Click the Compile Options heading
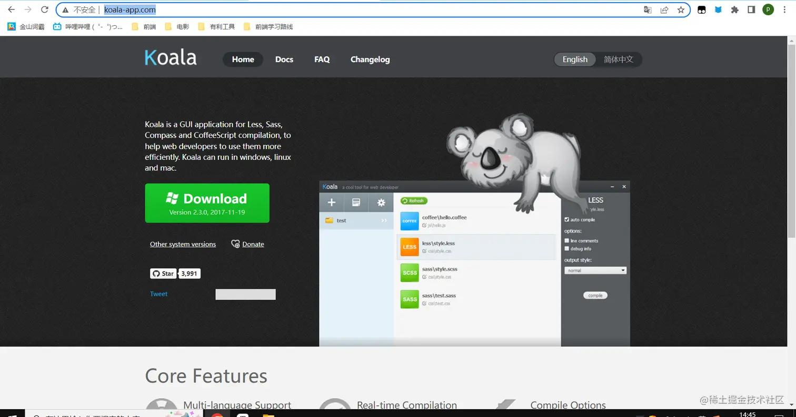796x417 pixels. click(568, 405)
